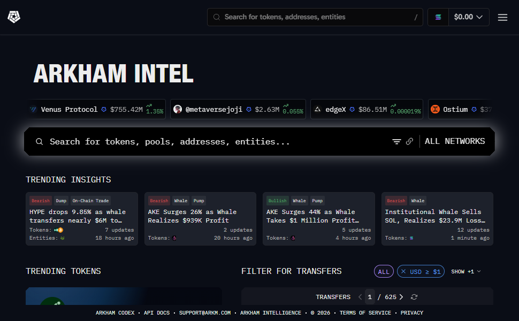The width and height of the screenshot is (519, 321).
Task: Open TERMS OF SERVICE footer link
Action: click(x=365, y=313)
